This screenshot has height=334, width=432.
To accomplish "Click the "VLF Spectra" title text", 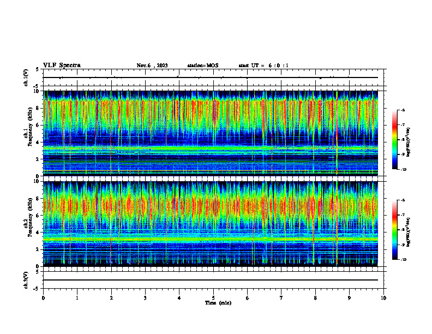I will click(62, 65).
